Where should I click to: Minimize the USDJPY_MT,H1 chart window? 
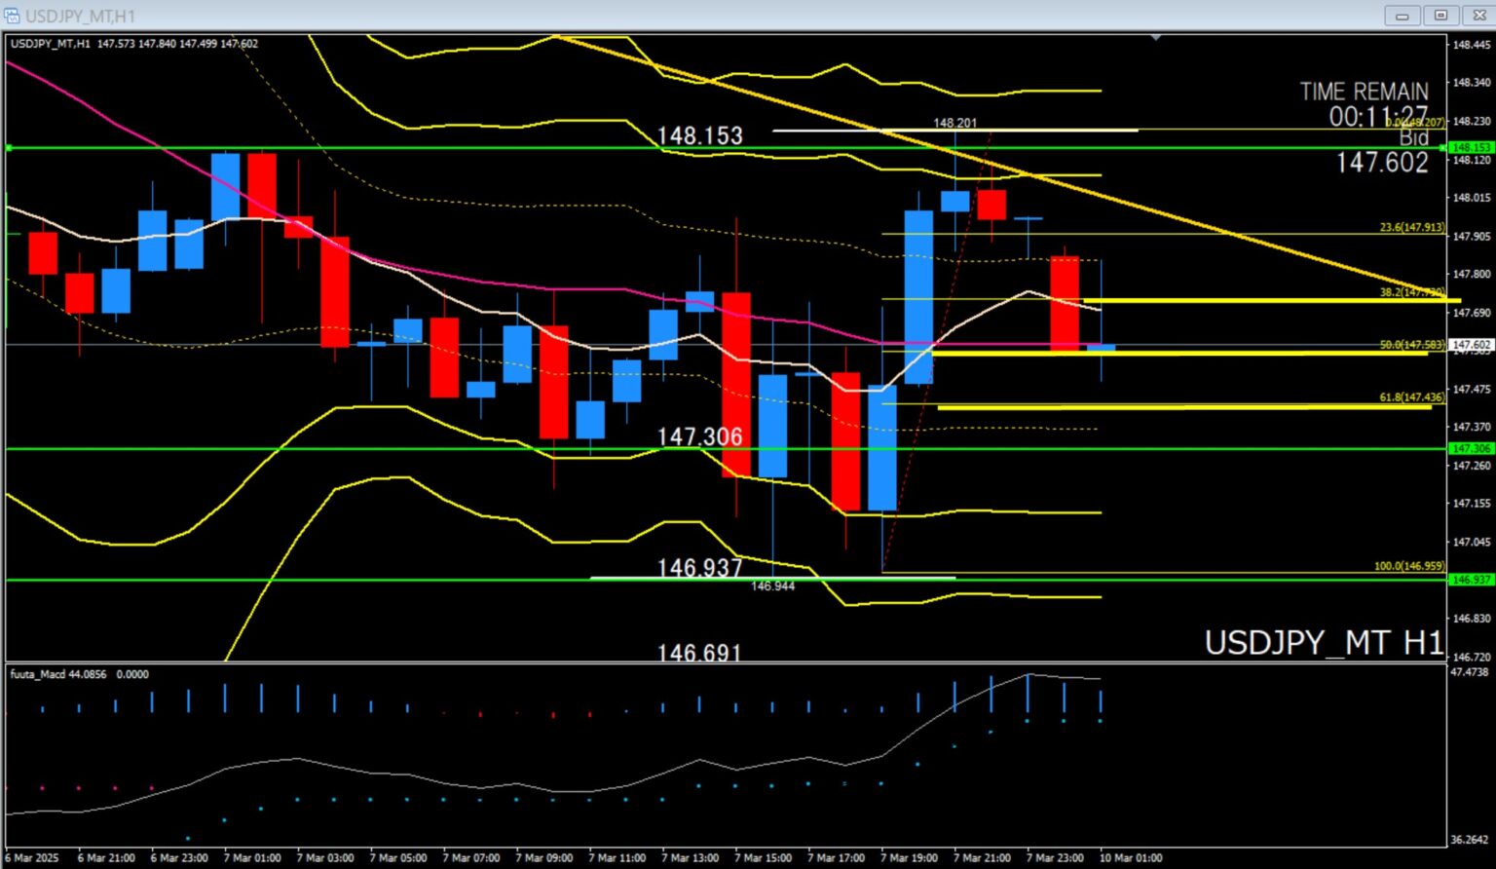1402,16
